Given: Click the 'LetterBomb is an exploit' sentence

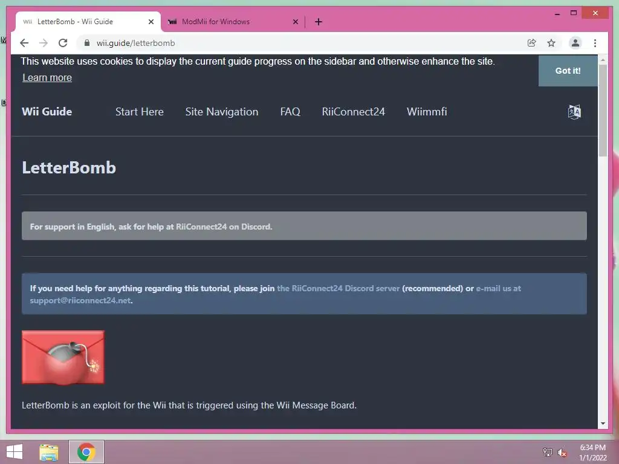Looking at the screenshot, I should (x=189, y=405).
